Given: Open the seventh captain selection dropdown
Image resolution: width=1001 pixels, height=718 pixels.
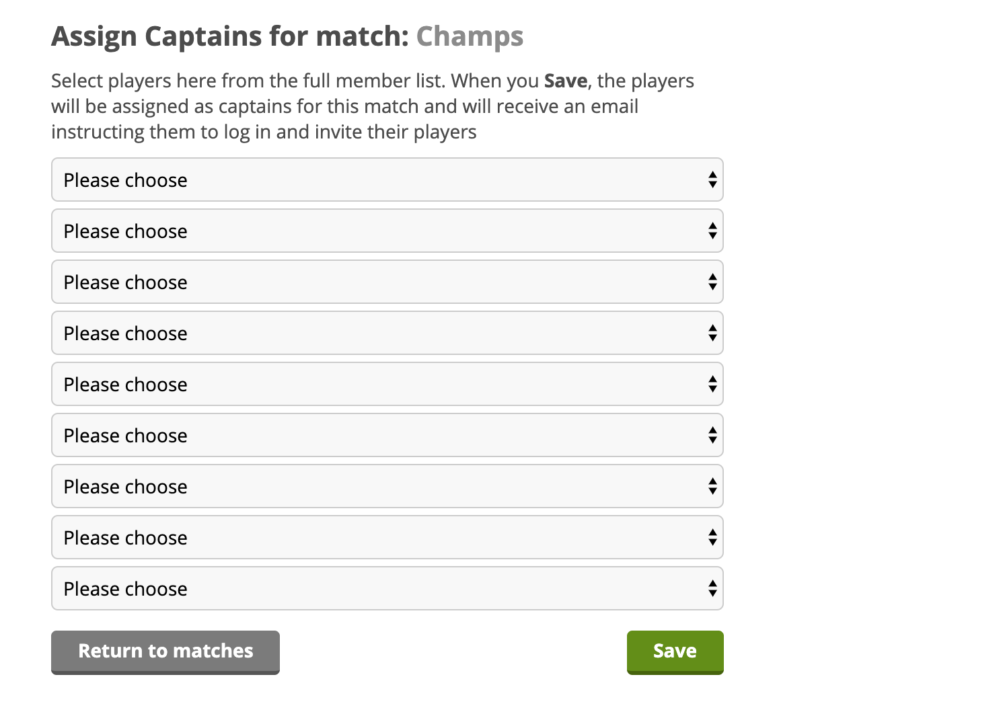Looking at the screenshot, I should coord(387,486).
